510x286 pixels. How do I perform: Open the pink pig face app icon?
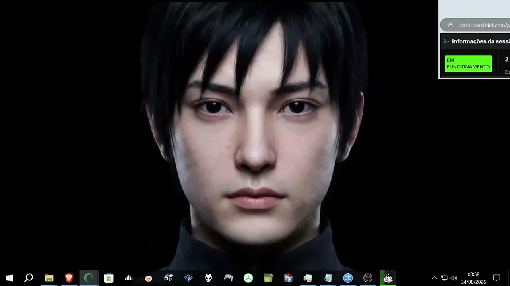coord(149,278)
